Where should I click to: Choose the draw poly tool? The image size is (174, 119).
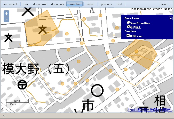coord(57,4)
